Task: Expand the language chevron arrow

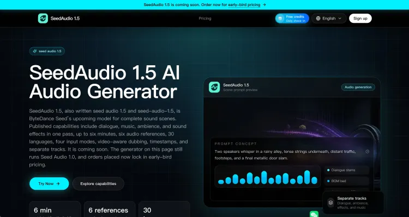Action: pyautogui.click(x=340, y=18)
